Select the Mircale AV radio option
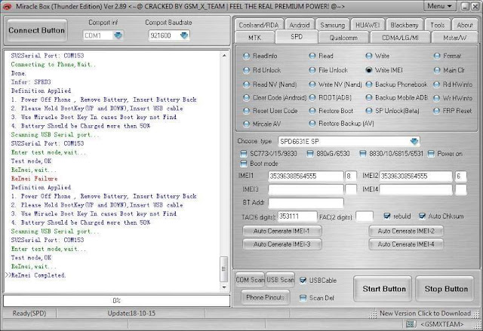This screenshot has height=331, width=483. [x=262, y=124]
